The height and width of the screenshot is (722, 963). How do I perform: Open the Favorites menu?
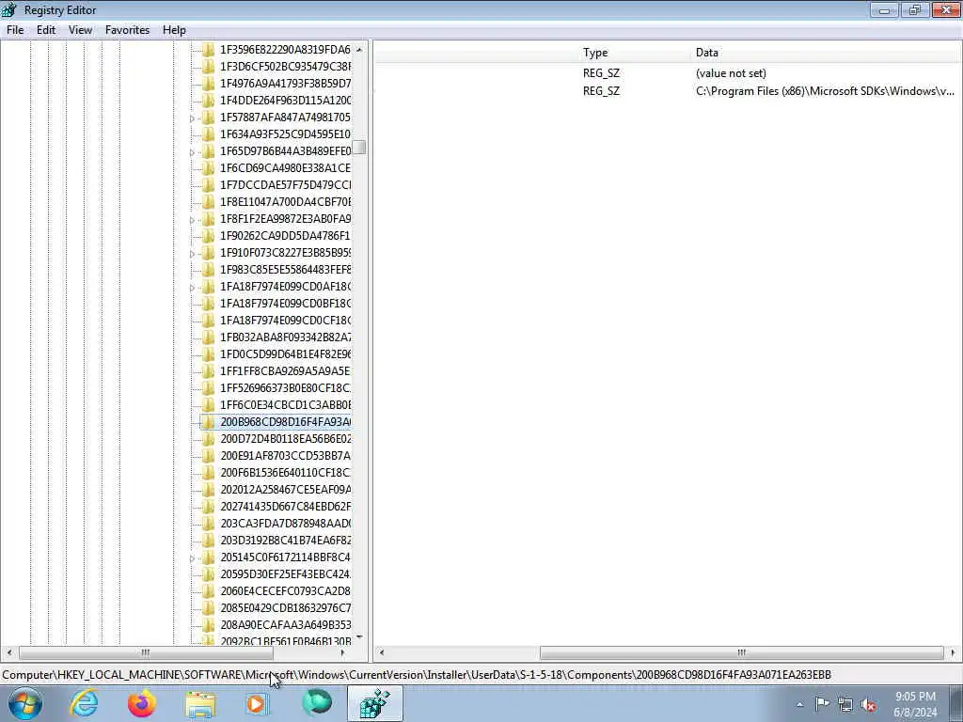pyautogui.click(x=127, y=30)
